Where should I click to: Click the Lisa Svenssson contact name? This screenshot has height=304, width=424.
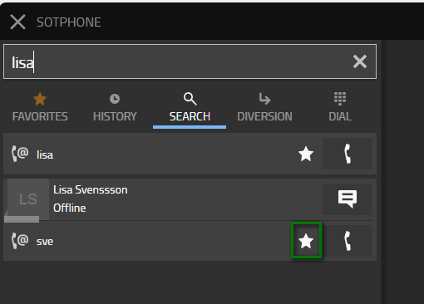[x=91, y=190]
